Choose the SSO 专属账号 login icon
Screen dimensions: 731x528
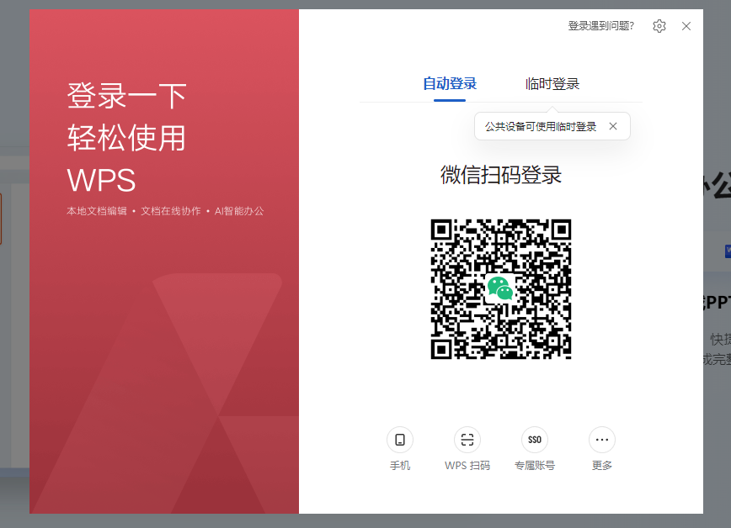coord(534,439)
